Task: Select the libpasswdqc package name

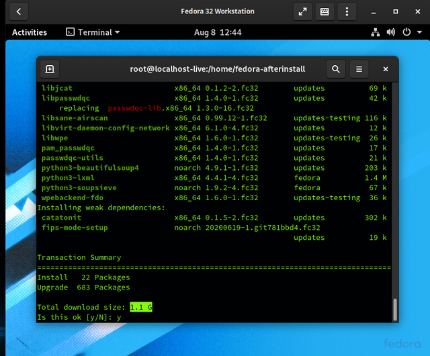Action: click(66, 98)
